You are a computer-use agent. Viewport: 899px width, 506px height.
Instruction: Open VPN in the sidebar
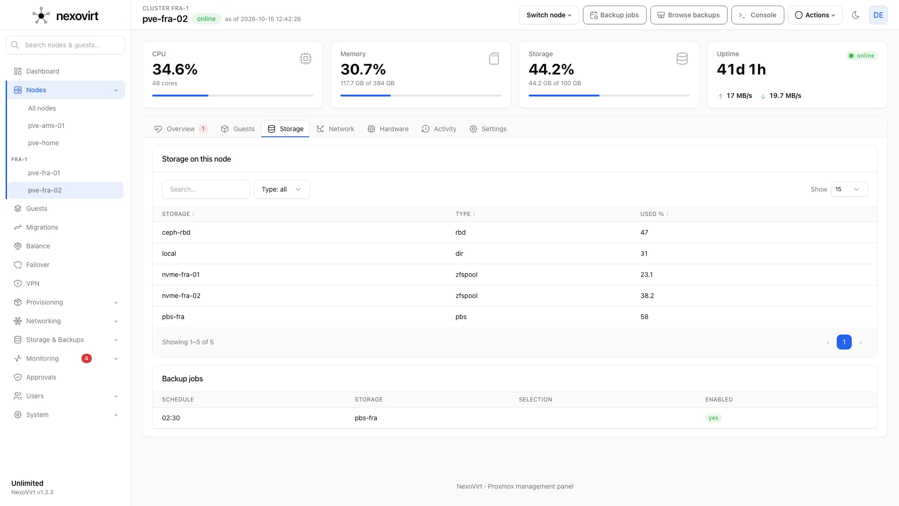[x=66, y=283]
